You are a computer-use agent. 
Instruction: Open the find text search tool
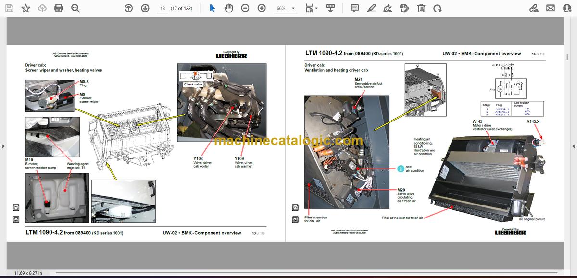(75, 8)
